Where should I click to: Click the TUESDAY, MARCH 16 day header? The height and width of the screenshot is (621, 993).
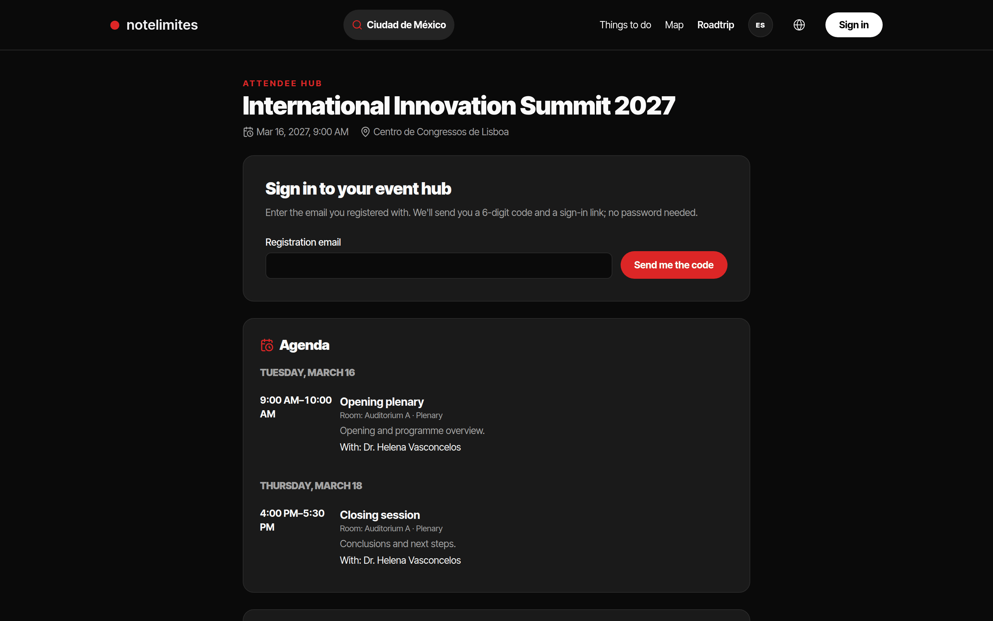[x=307, y=373]
